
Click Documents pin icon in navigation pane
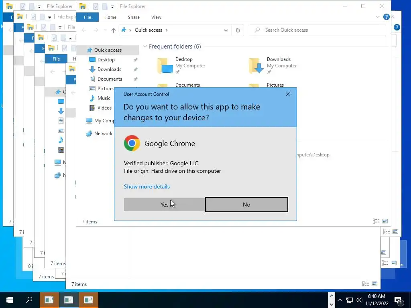click(136, 79)
